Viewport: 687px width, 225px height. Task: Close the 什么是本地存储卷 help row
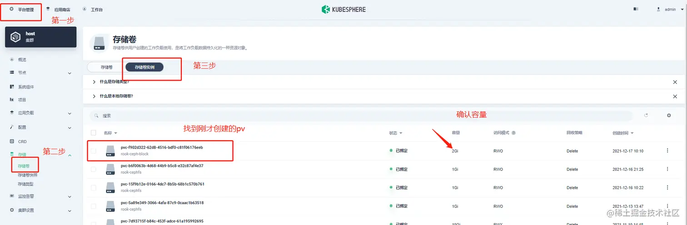[x=675, y=96]
